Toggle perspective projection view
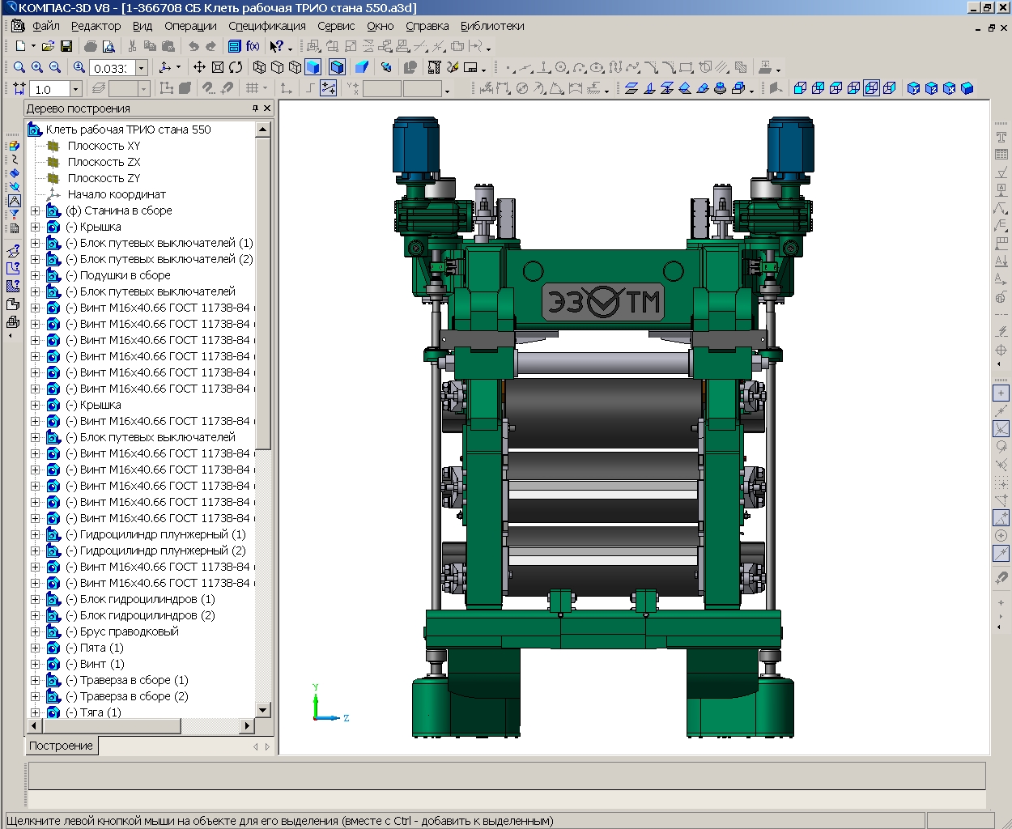 point(362,67)
